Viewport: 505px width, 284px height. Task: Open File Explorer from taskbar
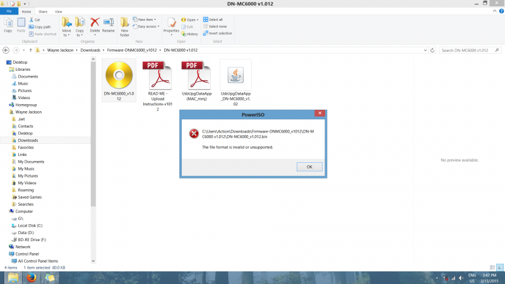click(13, 278)
